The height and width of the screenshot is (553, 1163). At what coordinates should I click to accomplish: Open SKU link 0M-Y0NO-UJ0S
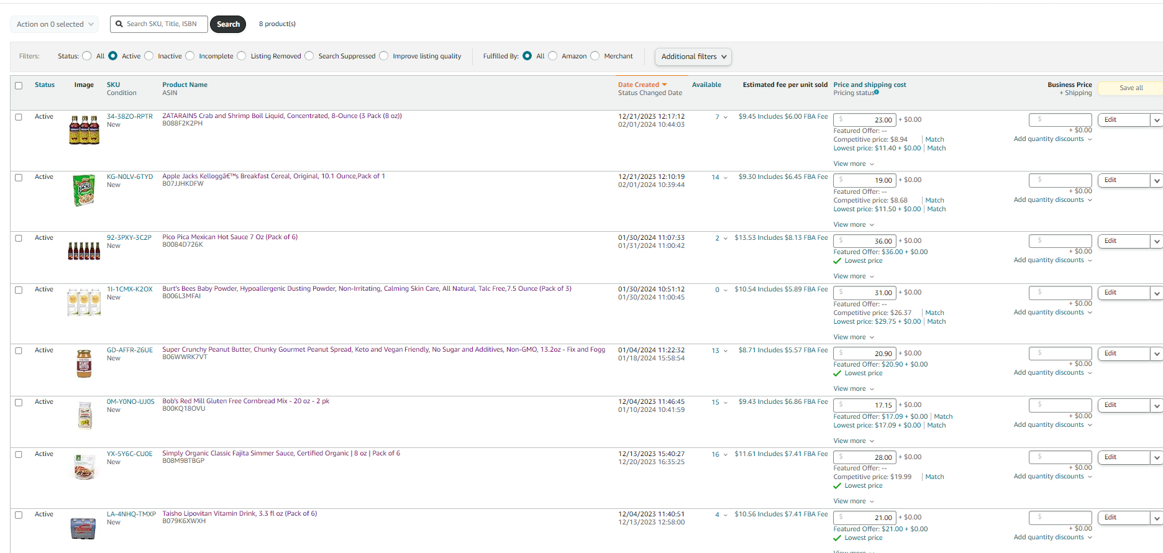pos(130,402)
